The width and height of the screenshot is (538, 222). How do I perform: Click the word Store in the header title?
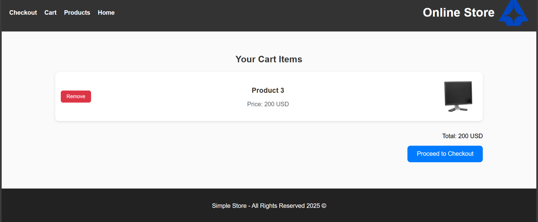click(x=479, y=13)
